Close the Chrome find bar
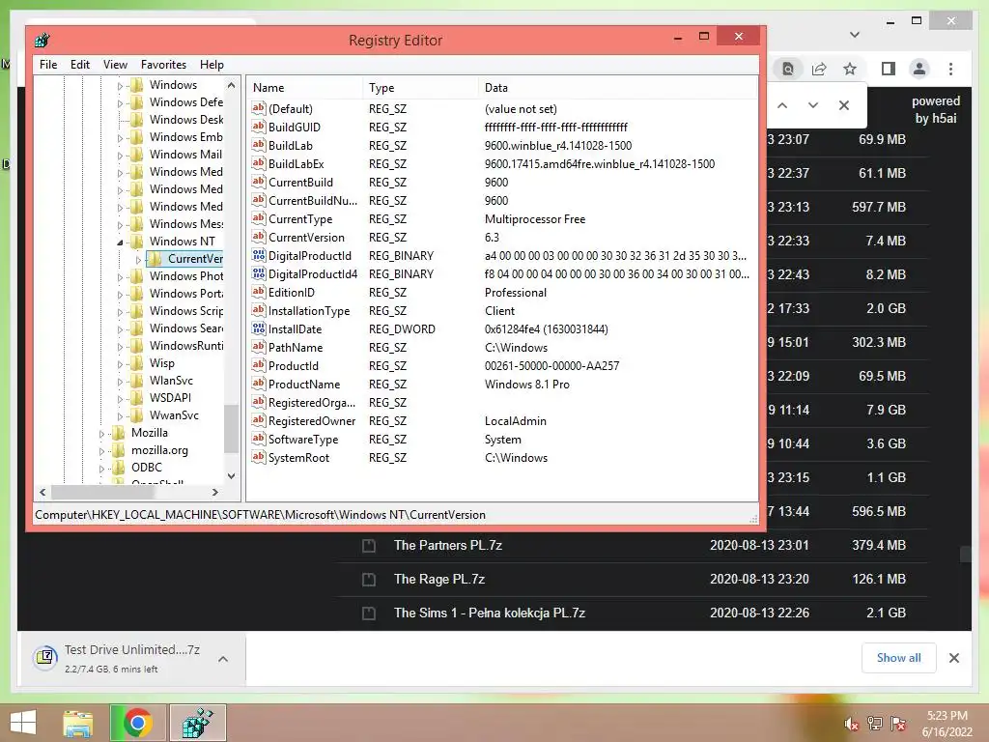 pos(844,105)
